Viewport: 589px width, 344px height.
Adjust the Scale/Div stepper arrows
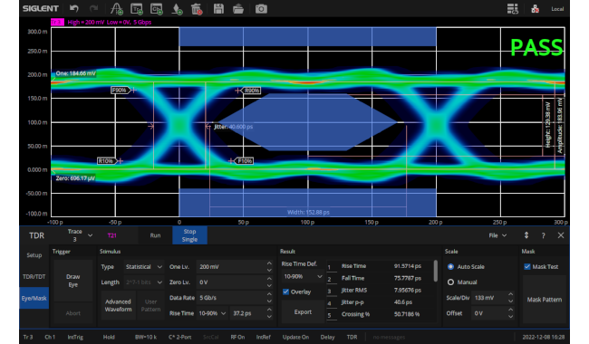[510, 298]
